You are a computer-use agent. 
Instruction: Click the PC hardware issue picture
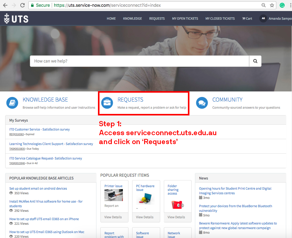click(x=145, y=199)
